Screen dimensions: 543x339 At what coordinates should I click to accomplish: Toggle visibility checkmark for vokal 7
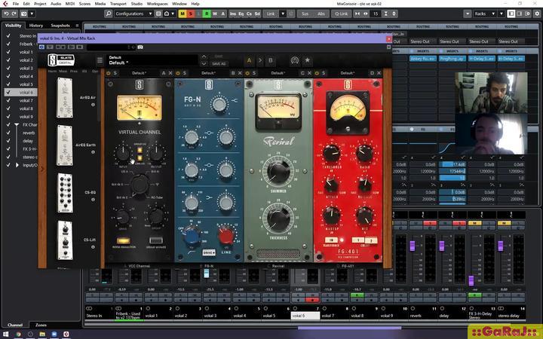(x=8, y=100)
